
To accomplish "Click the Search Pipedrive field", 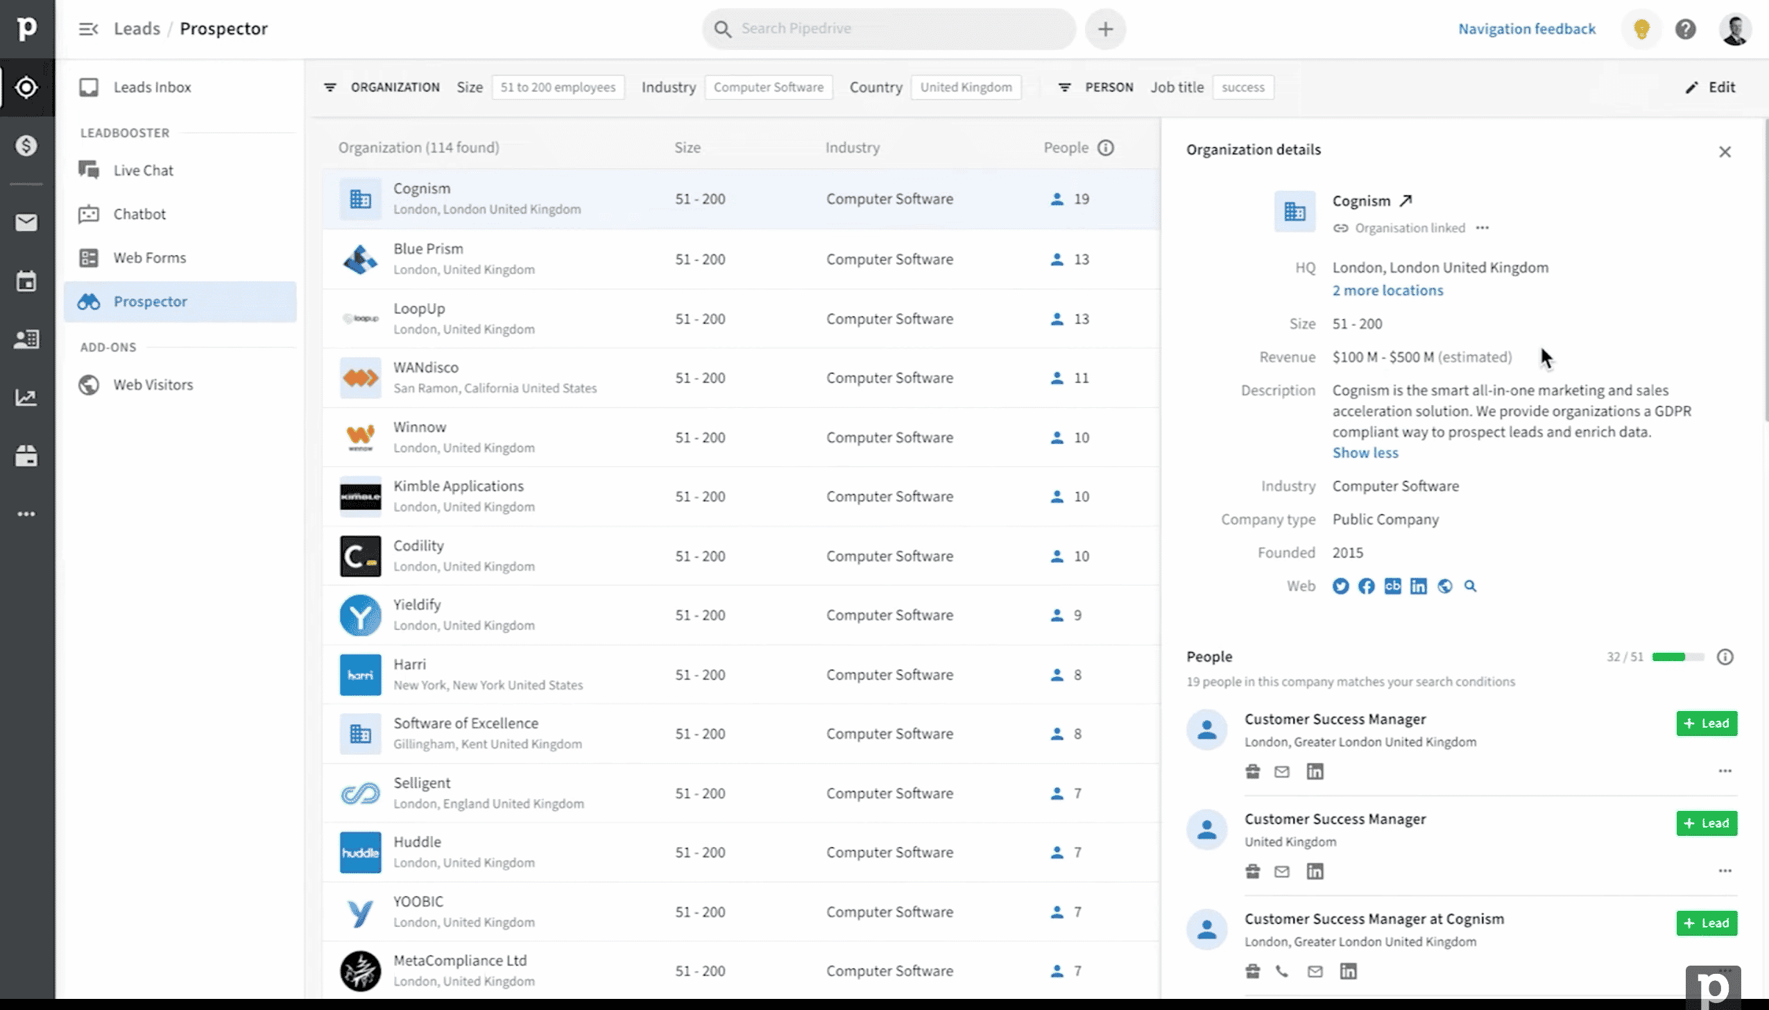I will pyautogui.click(x=889, y=29).
